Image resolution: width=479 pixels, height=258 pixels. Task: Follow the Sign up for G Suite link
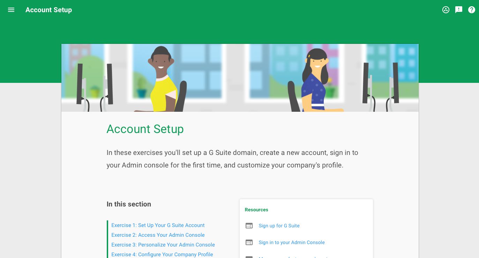[x=279, y=226]
